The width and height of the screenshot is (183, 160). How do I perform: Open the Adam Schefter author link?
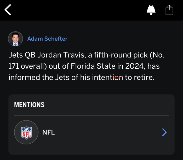pyautogui.click(x=47, y=39)
